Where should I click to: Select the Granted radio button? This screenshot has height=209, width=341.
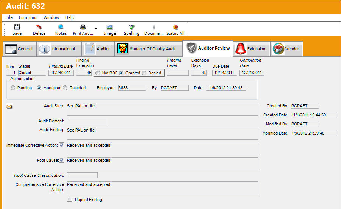121,73
